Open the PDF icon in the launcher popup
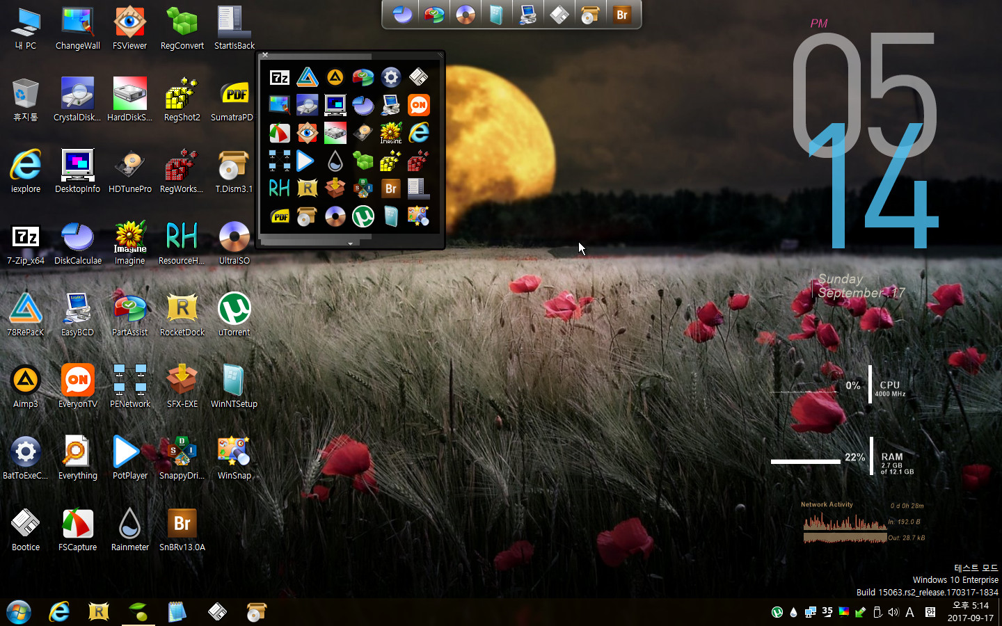Screen dimensions: 1002x626 tap(280, 216)
